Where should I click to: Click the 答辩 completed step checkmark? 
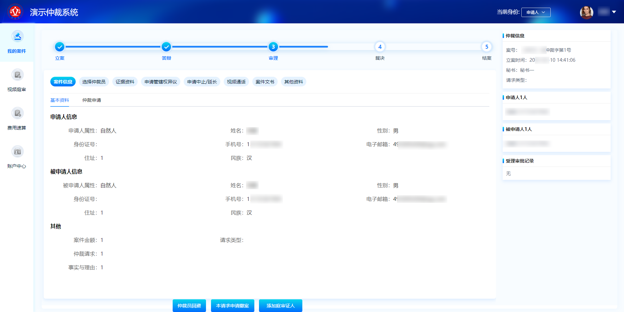pos(166,47)
